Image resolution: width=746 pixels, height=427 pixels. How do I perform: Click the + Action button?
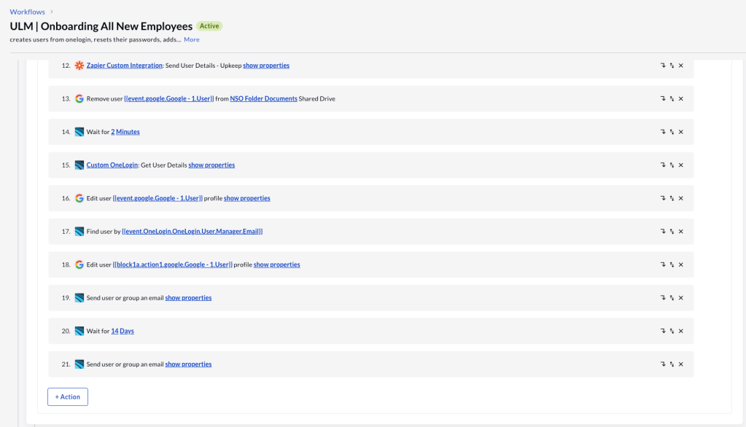pos(68,397)
